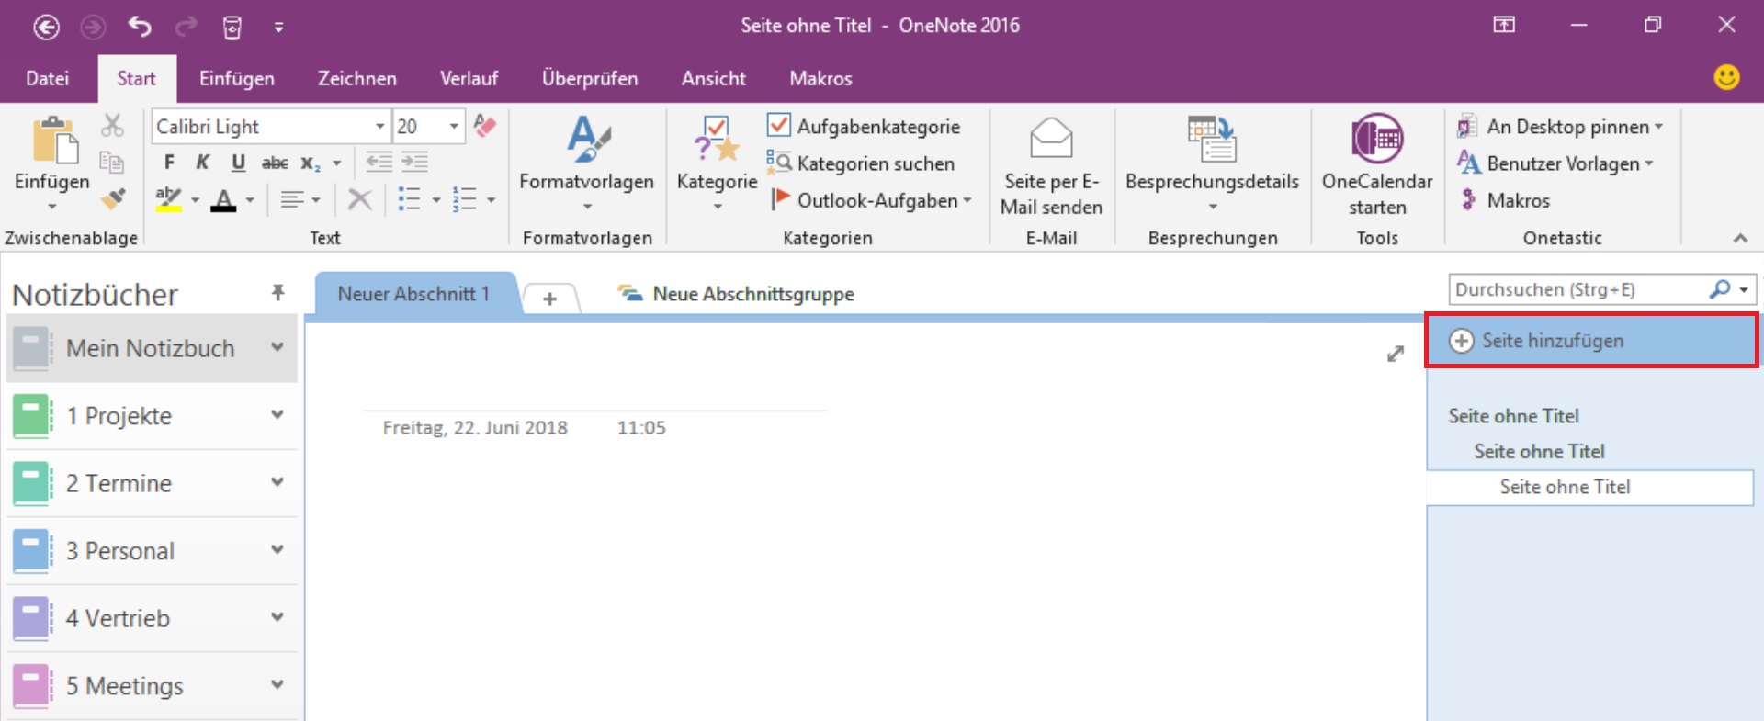Open the Einfügen ribbon tab

(x=236, y=79)
